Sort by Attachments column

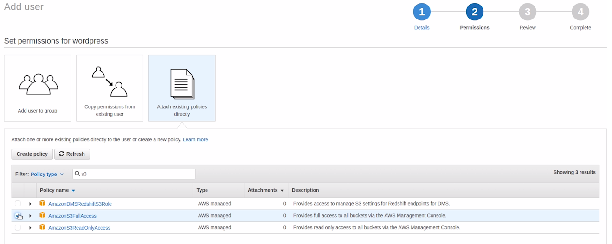click(x=265, y=190)
